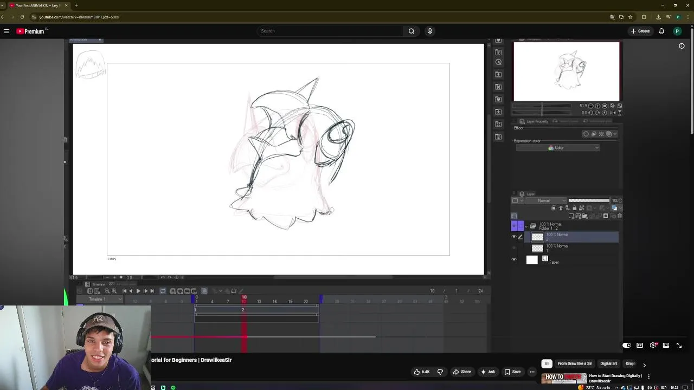The height and width of the screenshot is (390, 694).
Task: Toggle visibility of layer 1
Action: pyautogui.click(x=514, y=248)
